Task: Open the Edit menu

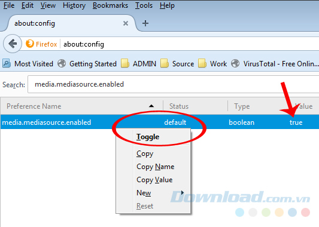Action: [28, 5]
